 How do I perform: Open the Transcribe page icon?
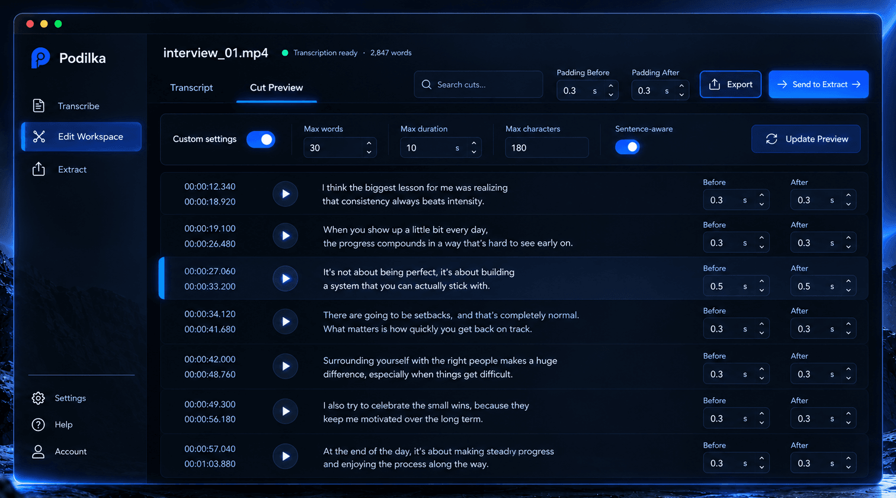[39, 106]
